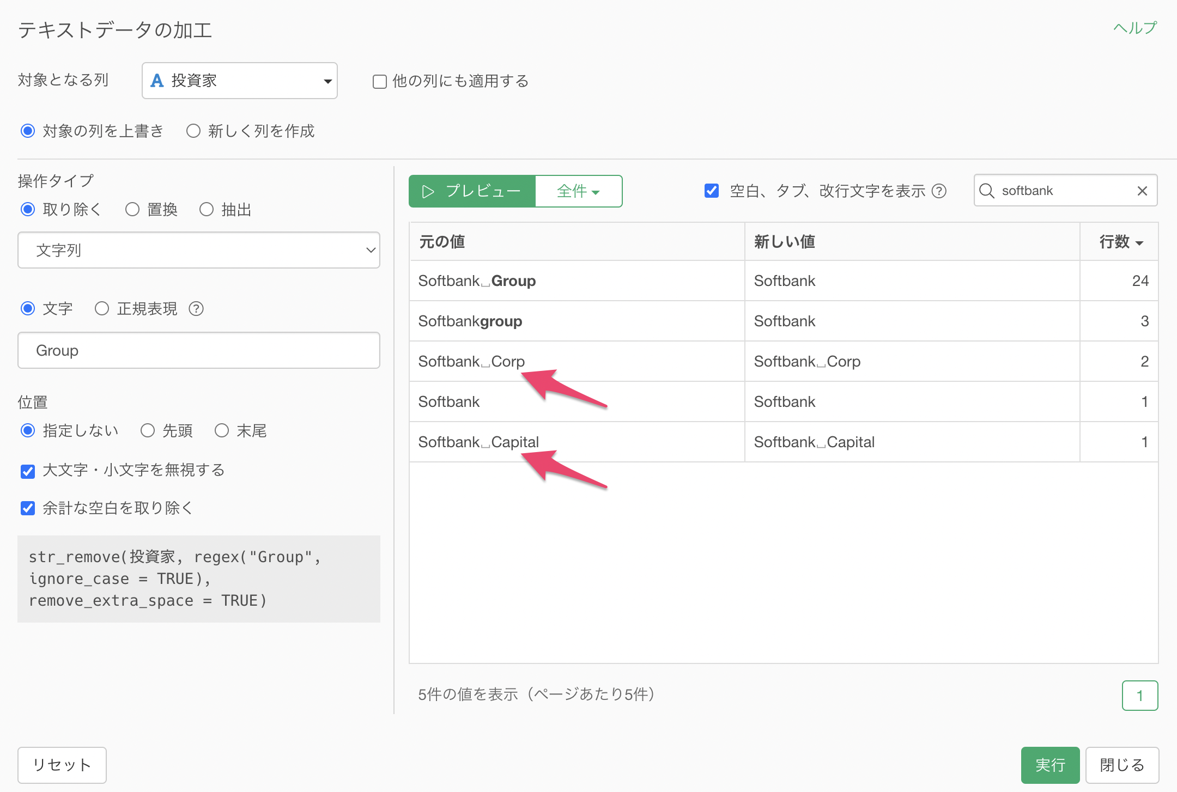The image size is (1177, 792).
Task: Click the 実行 button
Action: [1050, 765]
